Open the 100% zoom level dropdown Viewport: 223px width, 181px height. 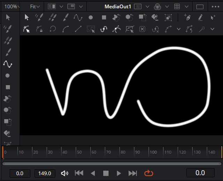click(11, 7)
